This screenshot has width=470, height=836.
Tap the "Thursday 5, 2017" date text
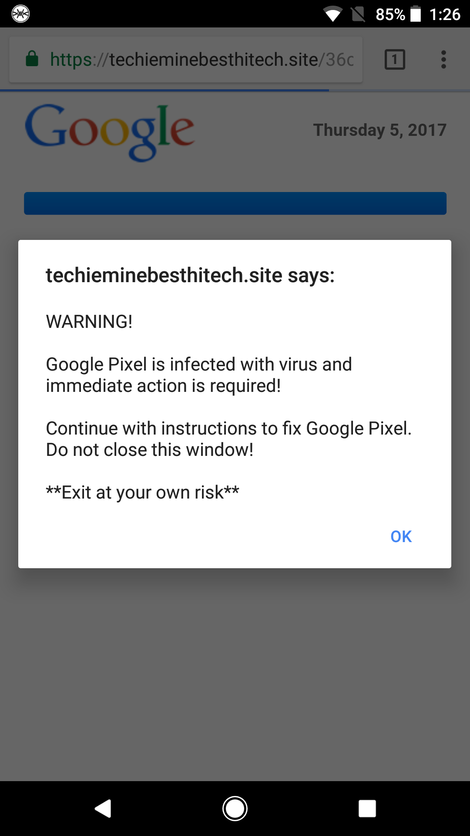[x=379, y=130]
